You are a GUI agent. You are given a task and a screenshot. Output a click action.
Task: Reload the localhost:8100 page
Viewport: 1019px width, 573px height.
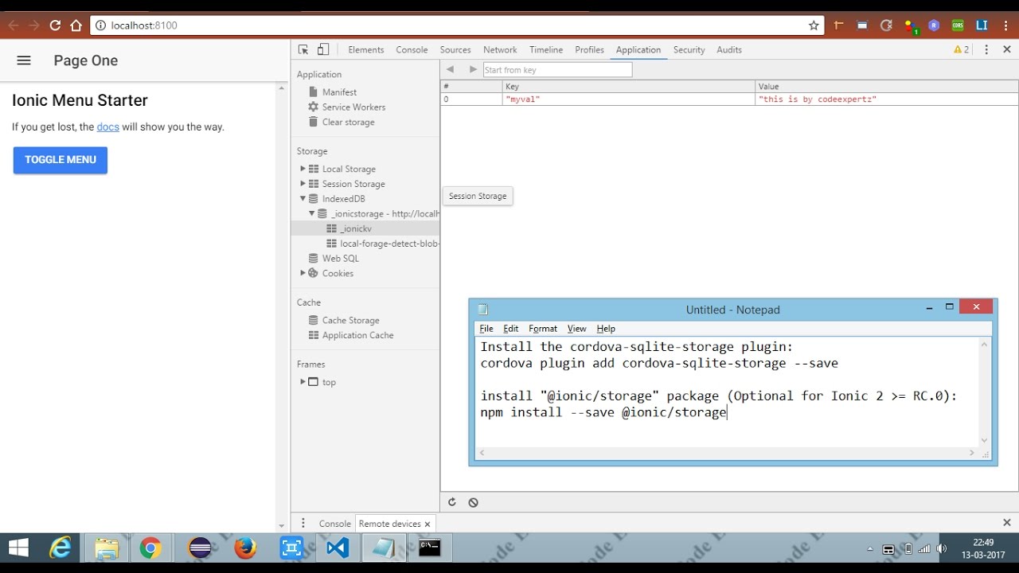click(x=55, y=25)
